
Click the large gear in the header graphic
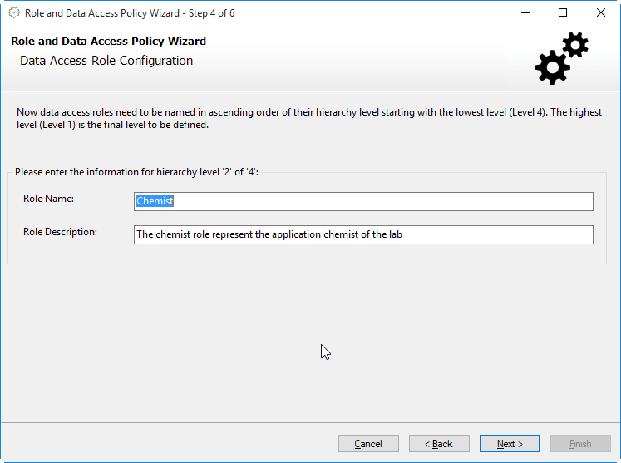point(552,66)
